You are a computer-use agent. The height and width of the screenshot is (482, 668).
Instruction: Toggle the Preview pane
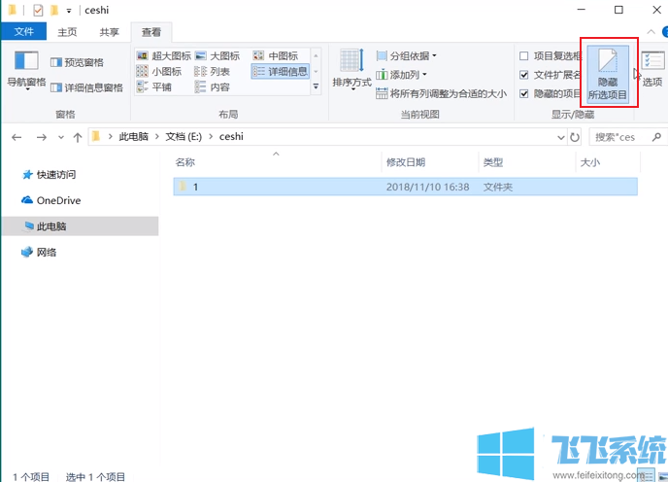point(77,63)
